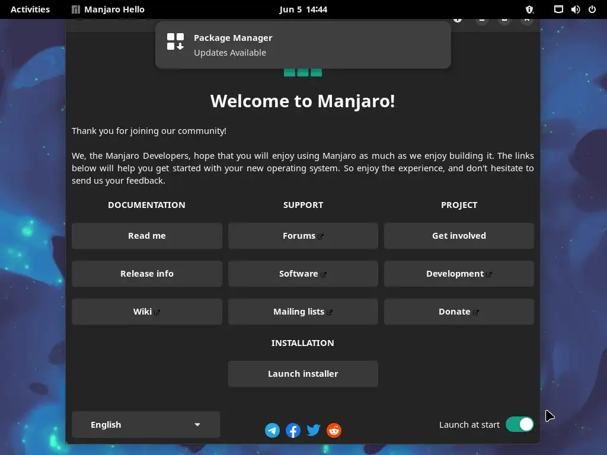
Task: Open the Donate link
Action: [x=459, y=312]
